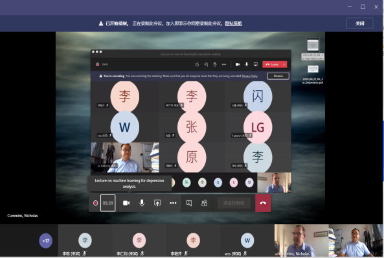Open the privacy policy link in banner
This screenshot has height=258, width=384.
tap(233, 23)
